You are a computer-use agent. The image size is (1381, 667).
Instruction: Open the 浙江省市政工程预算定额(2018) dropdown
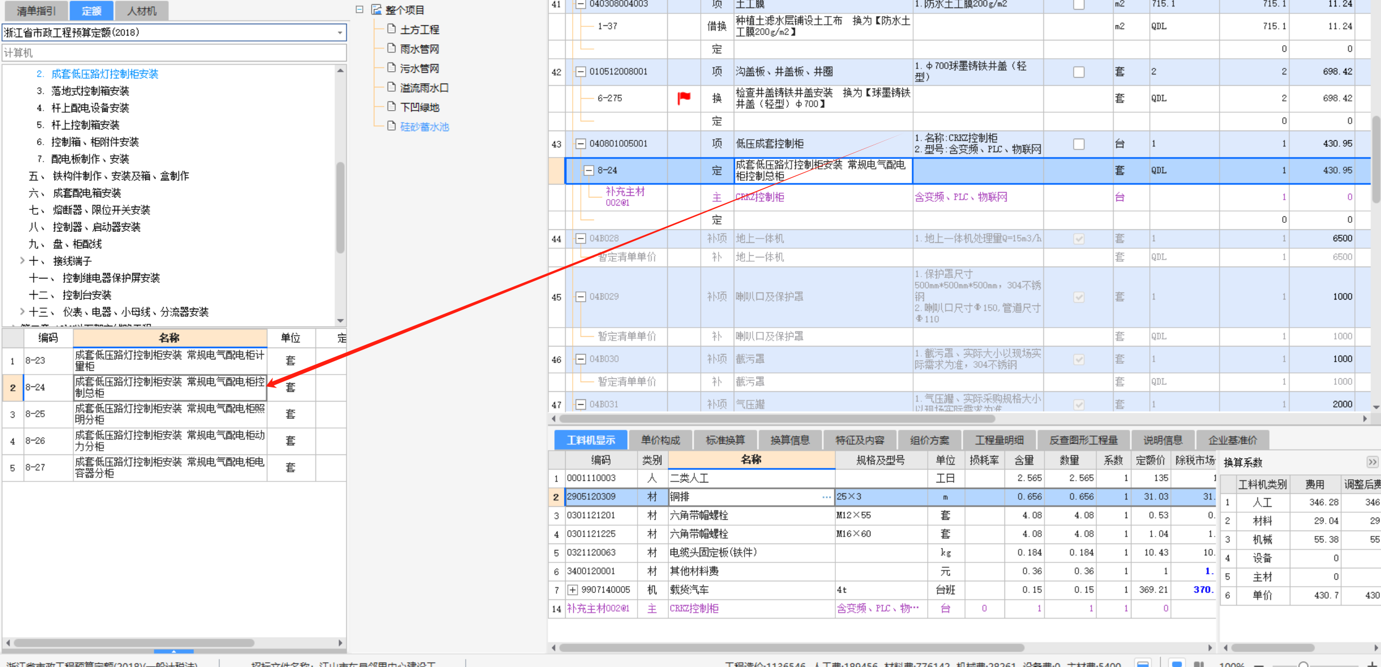[x=340, y=32]
